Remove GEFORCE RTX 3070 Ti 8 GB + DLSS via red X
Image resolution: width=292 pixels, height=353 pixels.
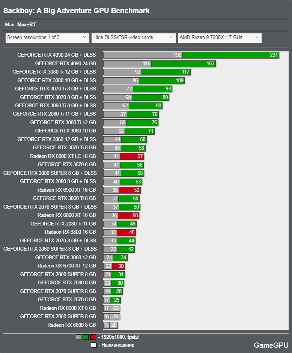99,89
